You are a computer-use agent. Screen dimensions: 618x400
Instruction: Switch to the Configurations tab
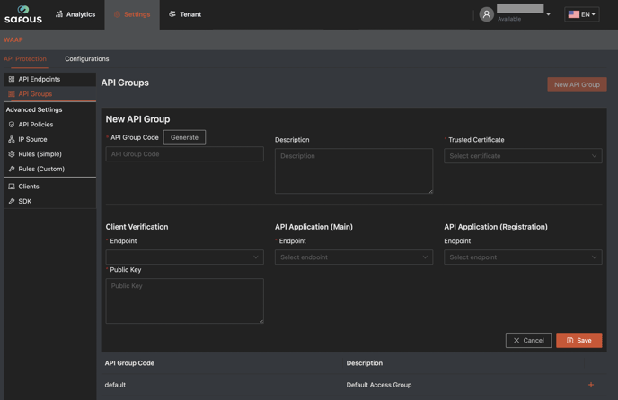click(x=87, y=59)
